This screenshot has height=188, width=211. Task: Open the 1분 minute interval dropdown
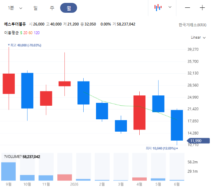[x=15, y=8]
